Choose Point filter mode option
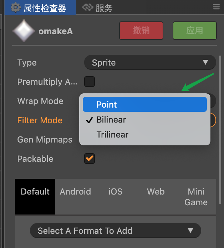224x248 pixels. coord(144,105)
